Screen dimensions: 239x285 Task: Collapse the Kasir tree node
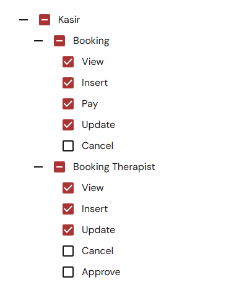pos(24,20)
